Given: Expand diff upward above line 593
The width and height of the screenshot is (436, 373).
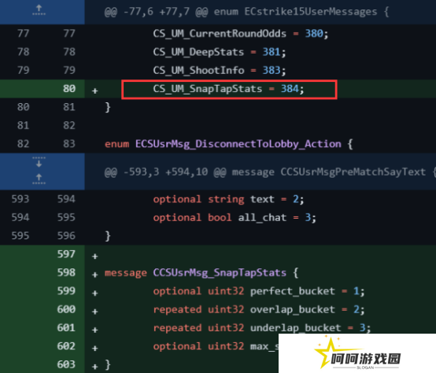Looking at the screenshot, I should 39,179.
